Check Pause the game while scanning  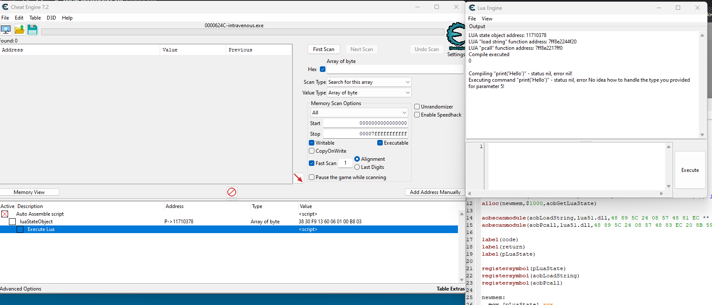pyautogui.click(x=311, y=177)
